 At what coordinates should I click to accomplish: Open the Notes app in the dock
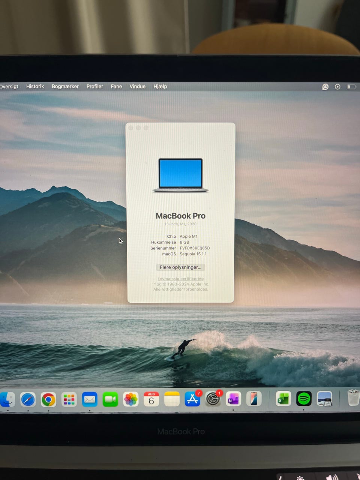click(172, 399)
